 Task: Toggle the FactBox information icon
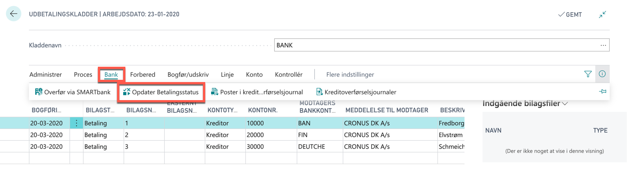(602, 74)
